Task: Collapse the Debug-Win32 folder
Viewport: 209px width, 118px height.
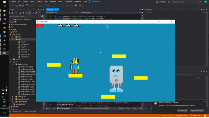Action: coord(13,64)
